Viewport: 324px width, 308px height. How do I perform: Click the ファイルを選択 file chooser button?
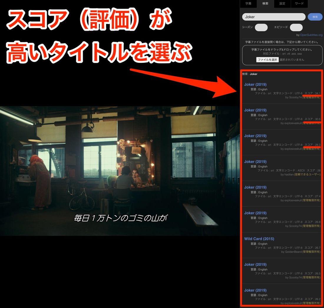tap(267, 60)
